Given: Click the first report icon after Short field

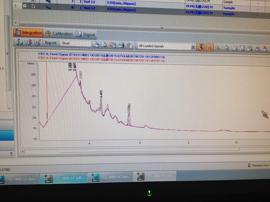Looking at the screenshot, I should (x=96, y=45).
